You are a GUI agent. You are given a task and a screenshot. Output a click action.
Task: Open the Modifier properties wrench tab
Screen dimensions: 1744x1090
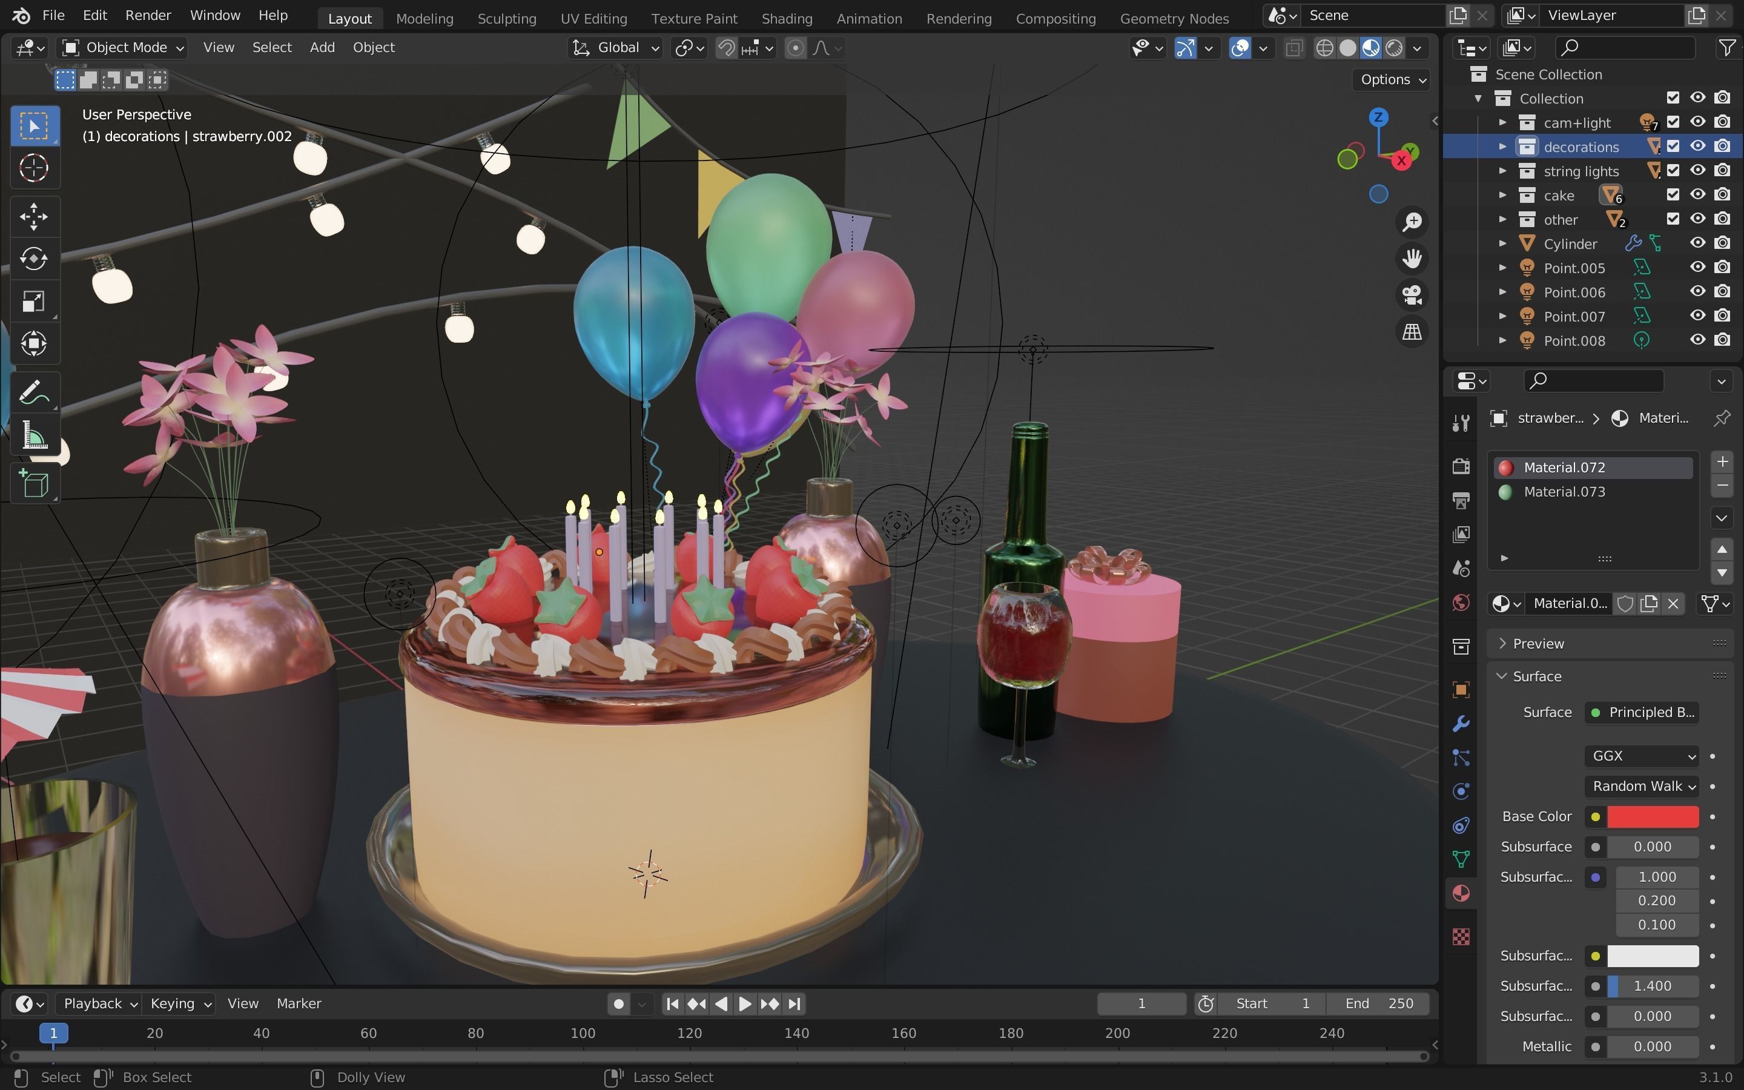click(1461, 724)
